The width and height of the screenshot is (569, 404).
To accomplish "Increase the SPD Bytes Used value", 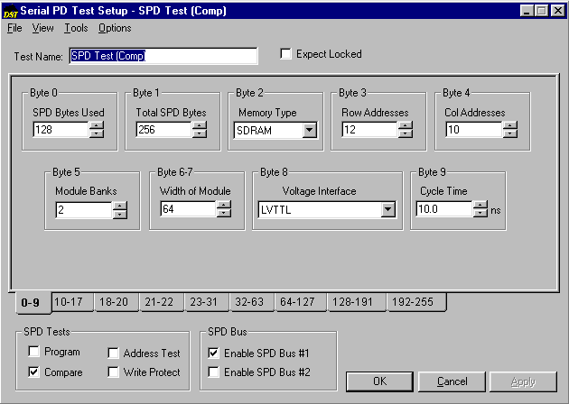I will pos(97,125).
